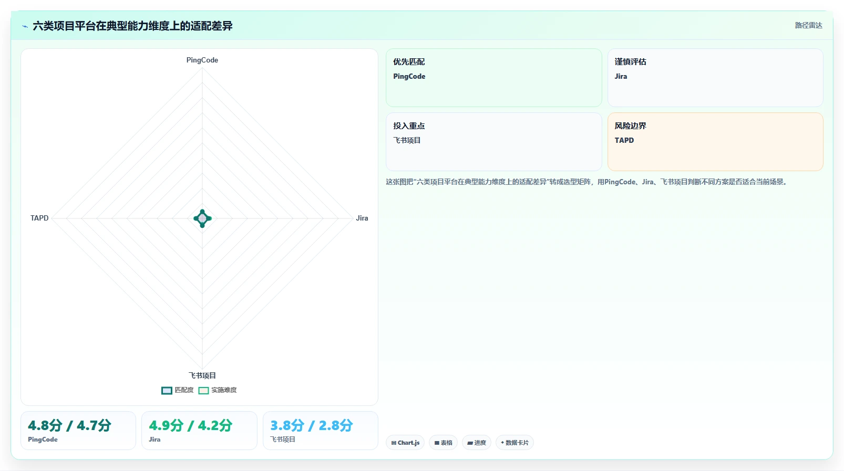Click the 飞书项目 radar axis label
The image size is (844, 471).
(202, 375)
